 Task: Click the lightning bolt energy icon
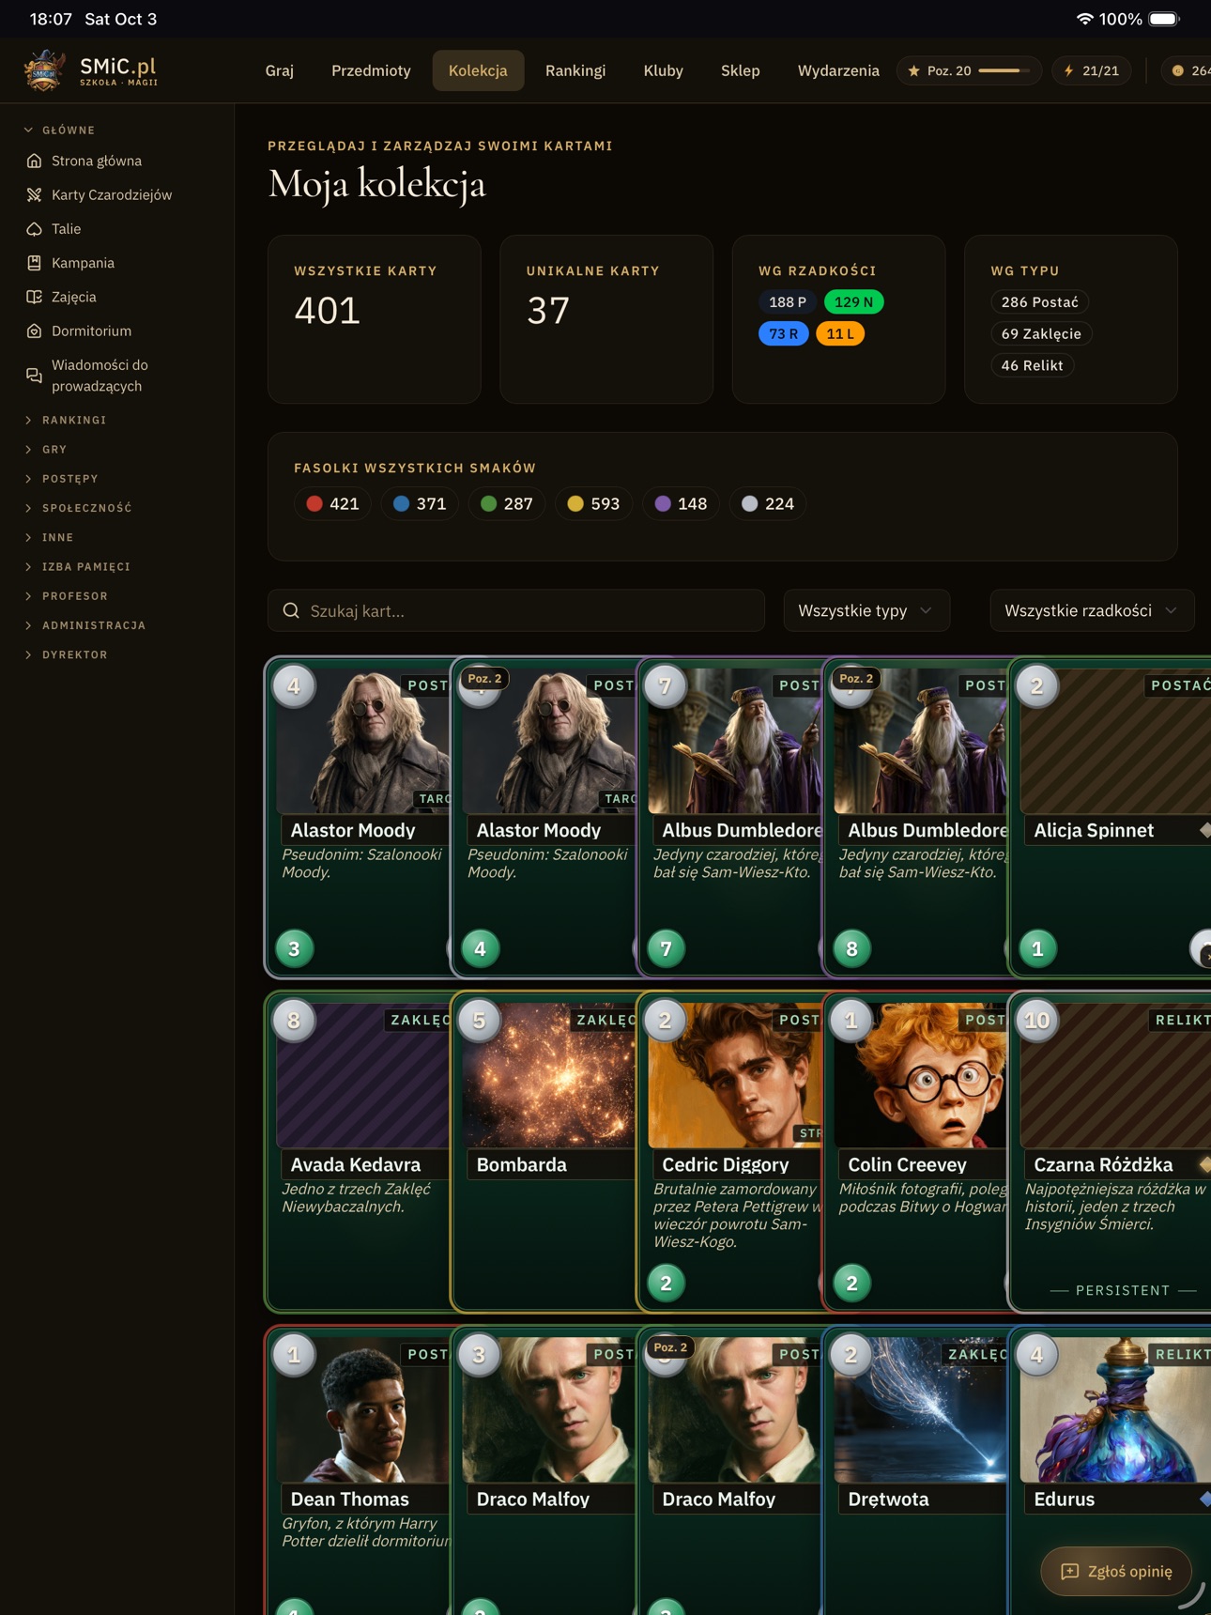click(1068, 70)
